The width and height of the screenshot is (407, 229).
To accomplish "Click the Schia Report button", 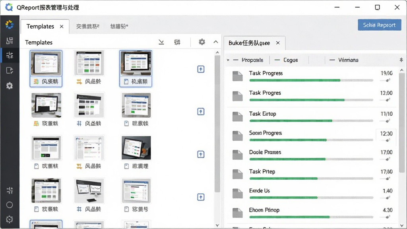I will tap(380, 25).
